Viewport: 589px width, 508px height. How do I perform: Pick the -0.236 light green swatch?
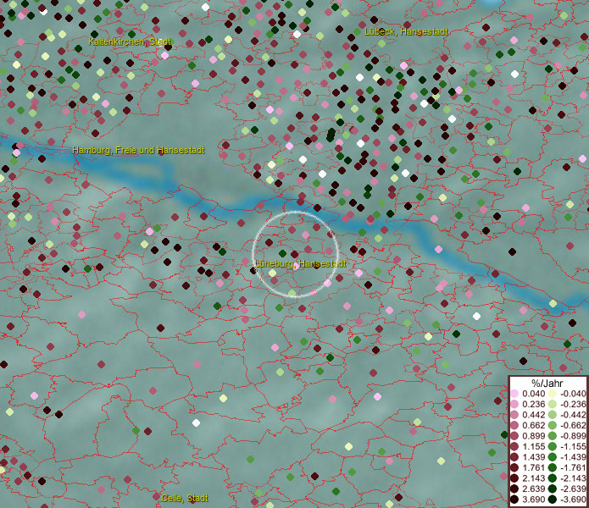553,404
